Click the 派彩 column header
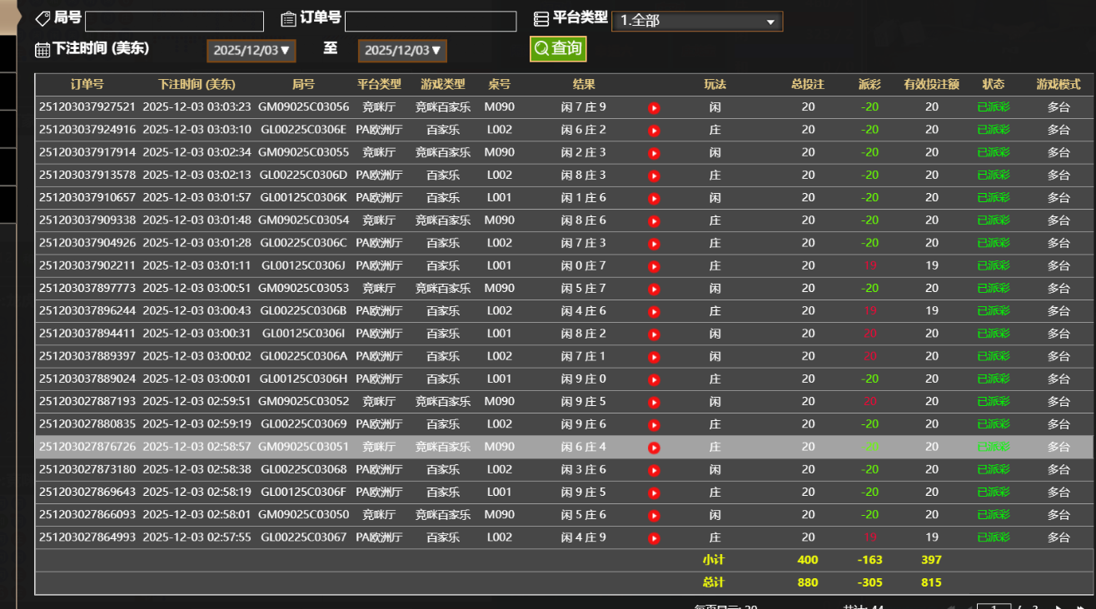Viewport: 1096px width, 609px height. pyautogui.click(x=869, y=85)
